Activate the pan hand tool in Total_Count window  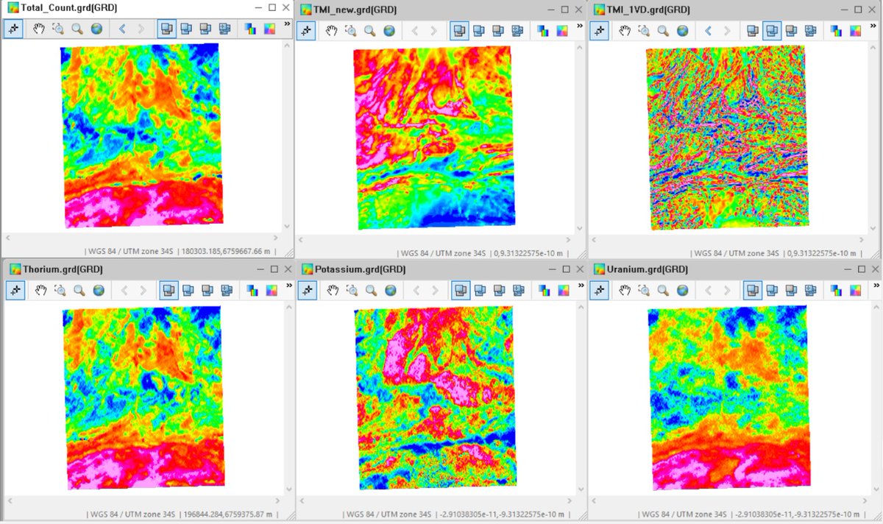tap(40, 29)
